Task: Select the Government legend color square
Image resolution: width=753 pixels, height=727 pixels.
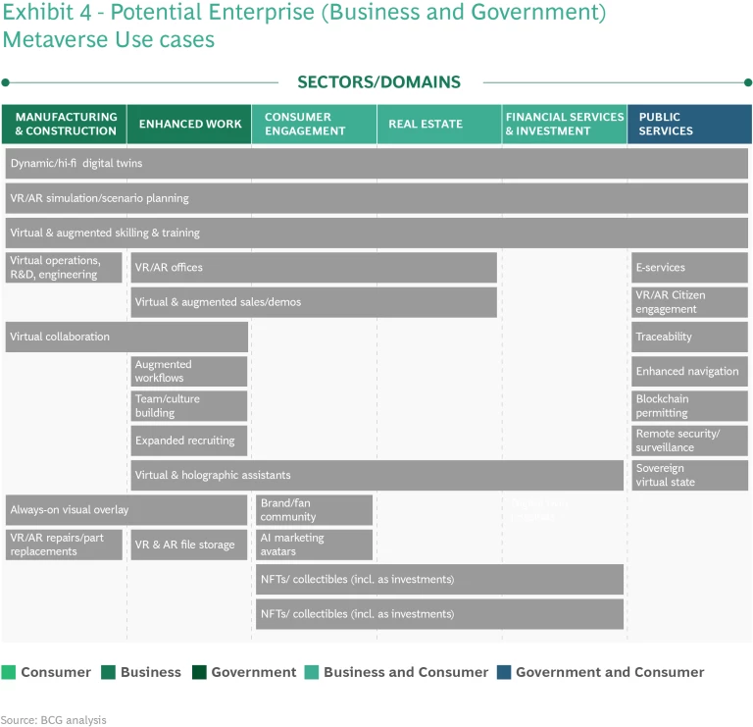Action: 199,672
